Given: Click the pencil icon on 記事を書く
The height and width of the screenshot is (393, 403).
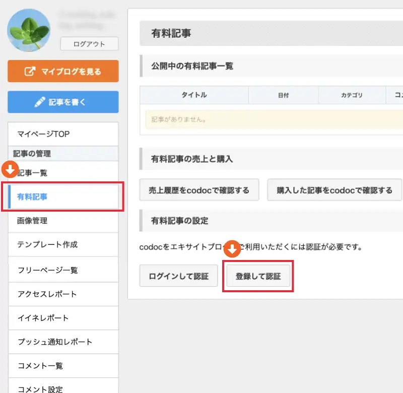Looking at the screenshot, I should [x=40, y=102].
